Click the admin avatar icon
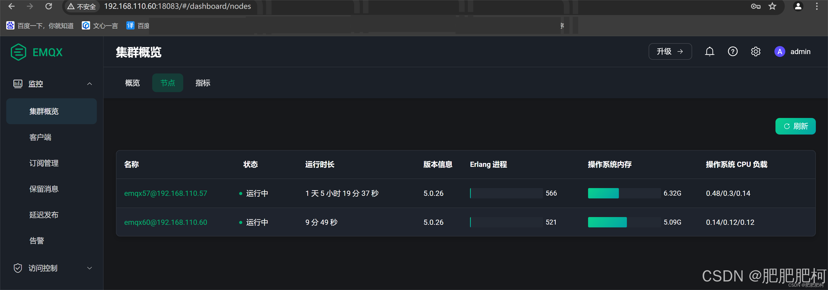 pyautogui.click(x=779, y=51)
